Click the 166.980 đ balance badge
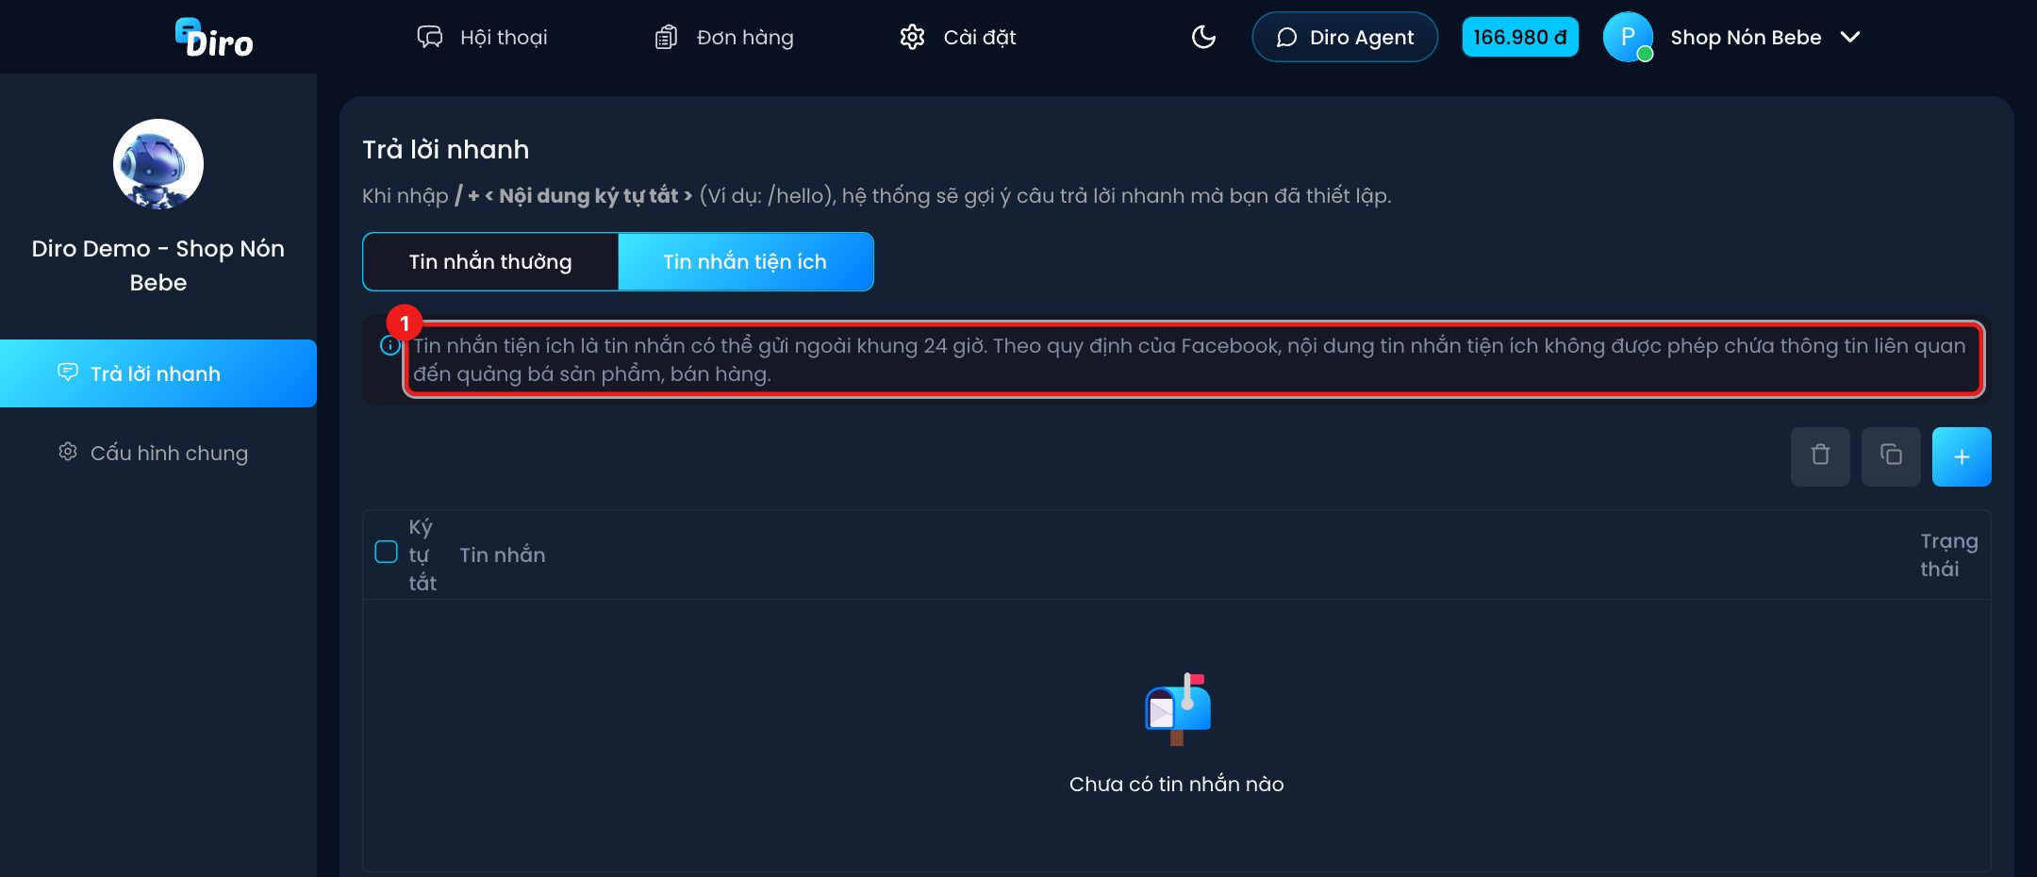Image resolution: width=2037 pixels, height=877 pixels. point(1520,37)
